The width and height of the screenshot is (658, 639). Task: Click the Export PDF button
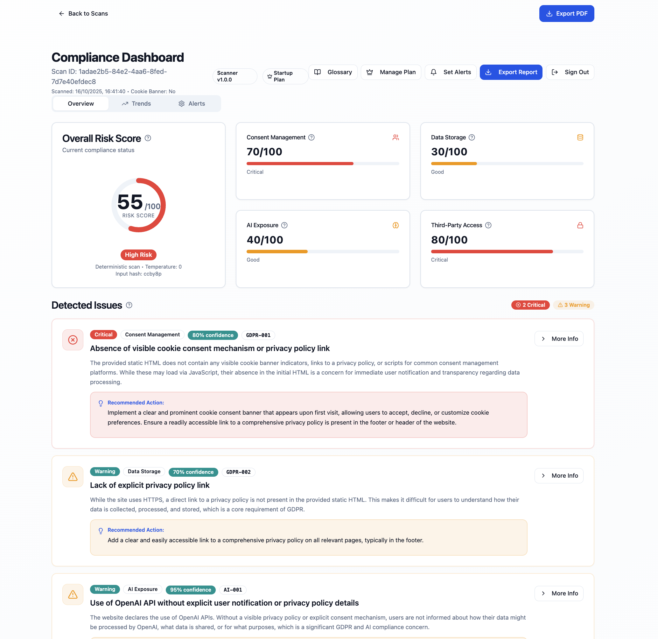(566, 13)
